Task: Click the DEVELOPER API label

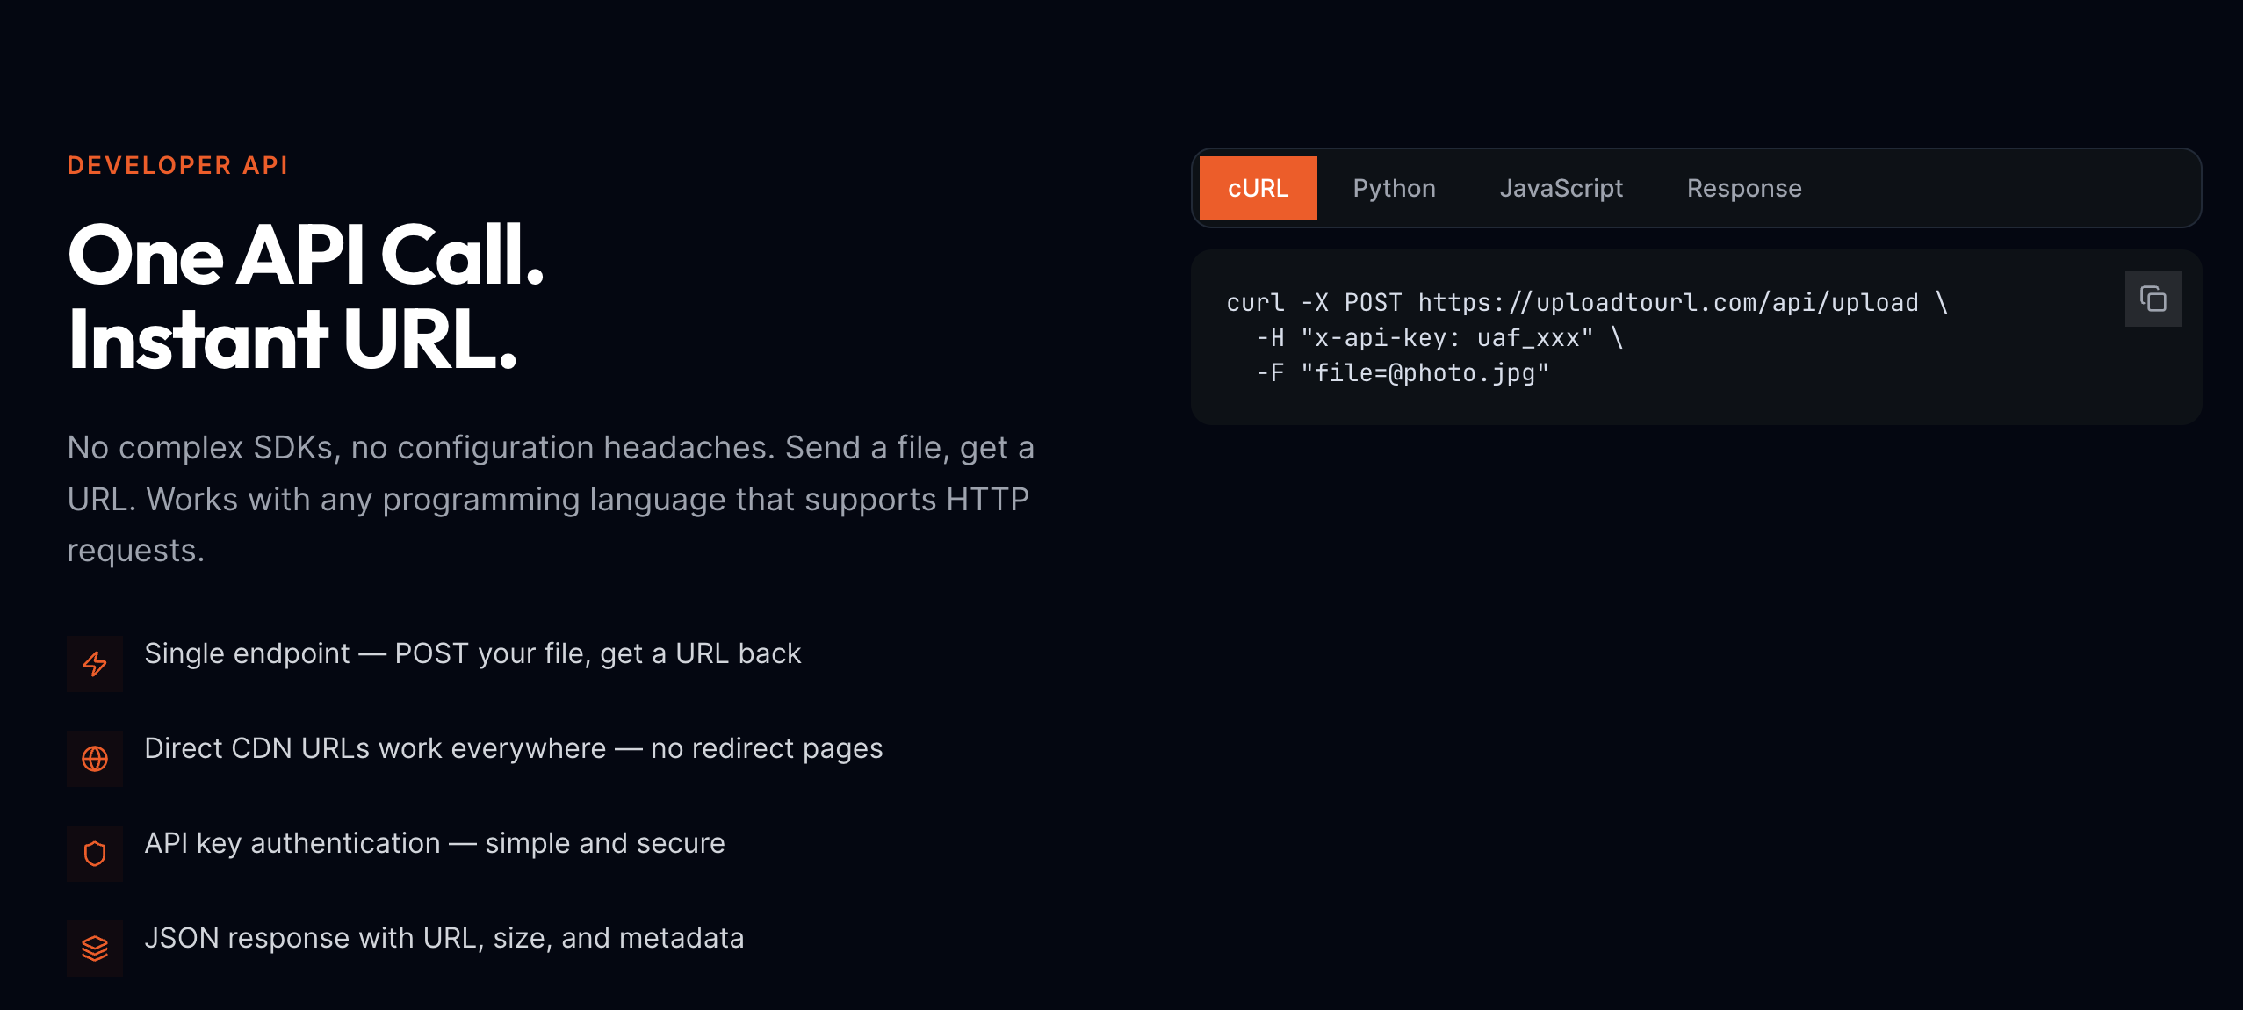Action: pyautogui.click(x=177, y=166)
